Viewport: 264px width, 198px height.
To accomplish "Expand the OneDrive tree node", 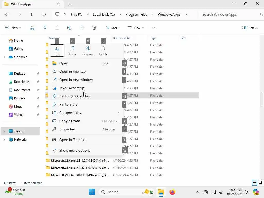I will (x=4, y=57).
